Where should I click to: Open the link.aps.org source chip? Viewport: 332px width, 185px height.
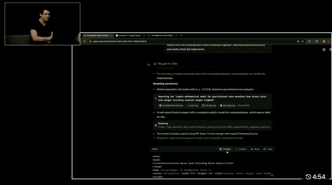click(209, 105)
